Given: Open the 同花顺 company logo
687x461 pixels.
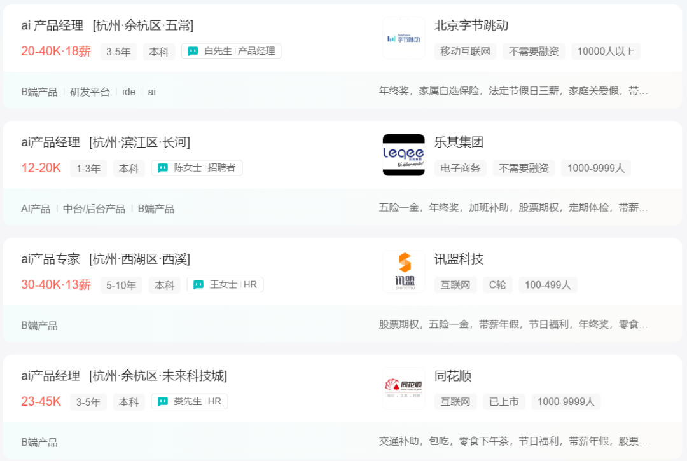Looking at the screenshot, I should coord(403,389).
